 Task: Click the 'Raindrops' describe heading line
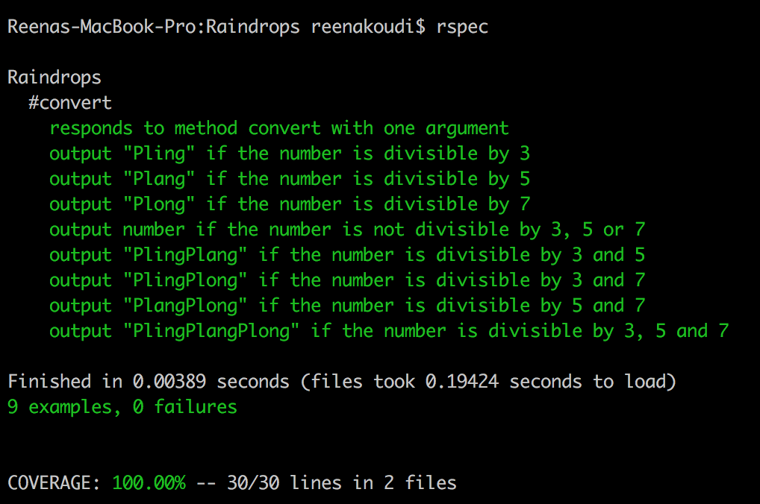click(x=54, y=78)
